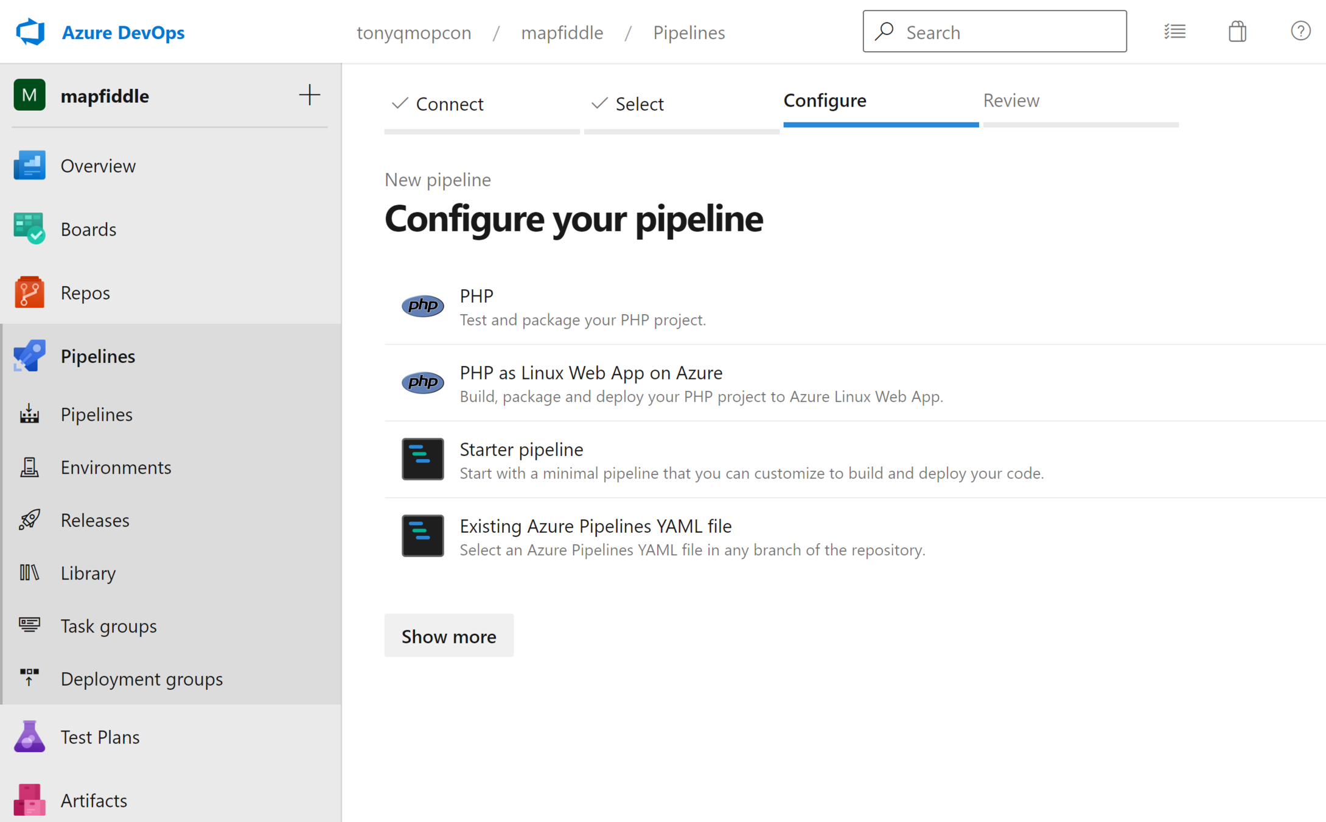Choose the Starter pipeline template
Screen dimensions: 1326x822
[521, 449]
